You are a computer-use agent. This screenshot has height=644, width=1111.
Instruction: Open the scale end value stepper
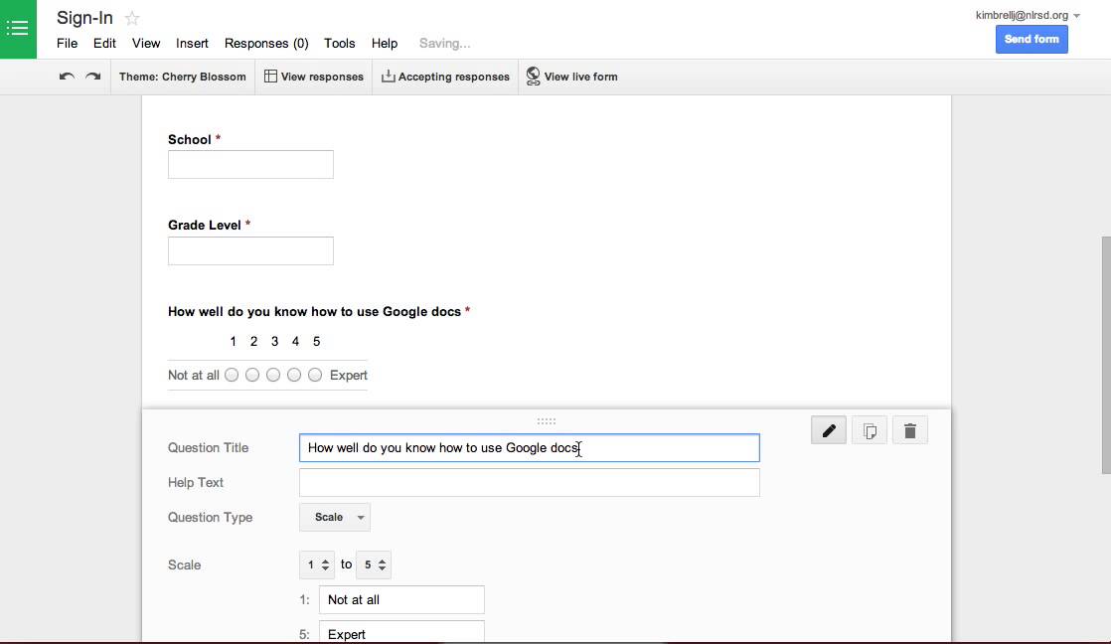[x=374, y=564]
